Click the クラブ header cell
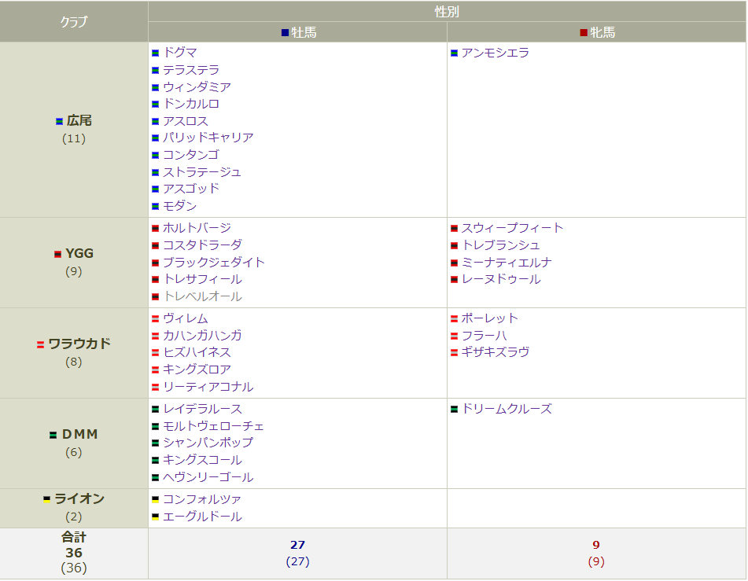The height and width of the screenshot is (581, 748). point(72,22)
